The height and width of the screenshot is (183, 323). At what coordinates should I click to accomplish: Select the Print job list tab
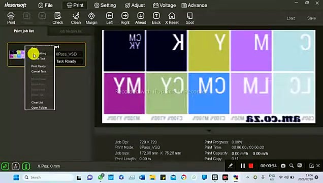24,31
